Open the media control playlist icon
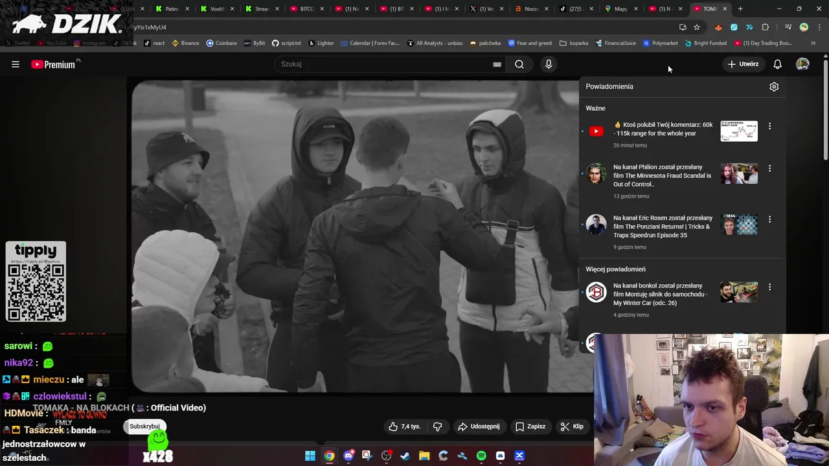 788,27
